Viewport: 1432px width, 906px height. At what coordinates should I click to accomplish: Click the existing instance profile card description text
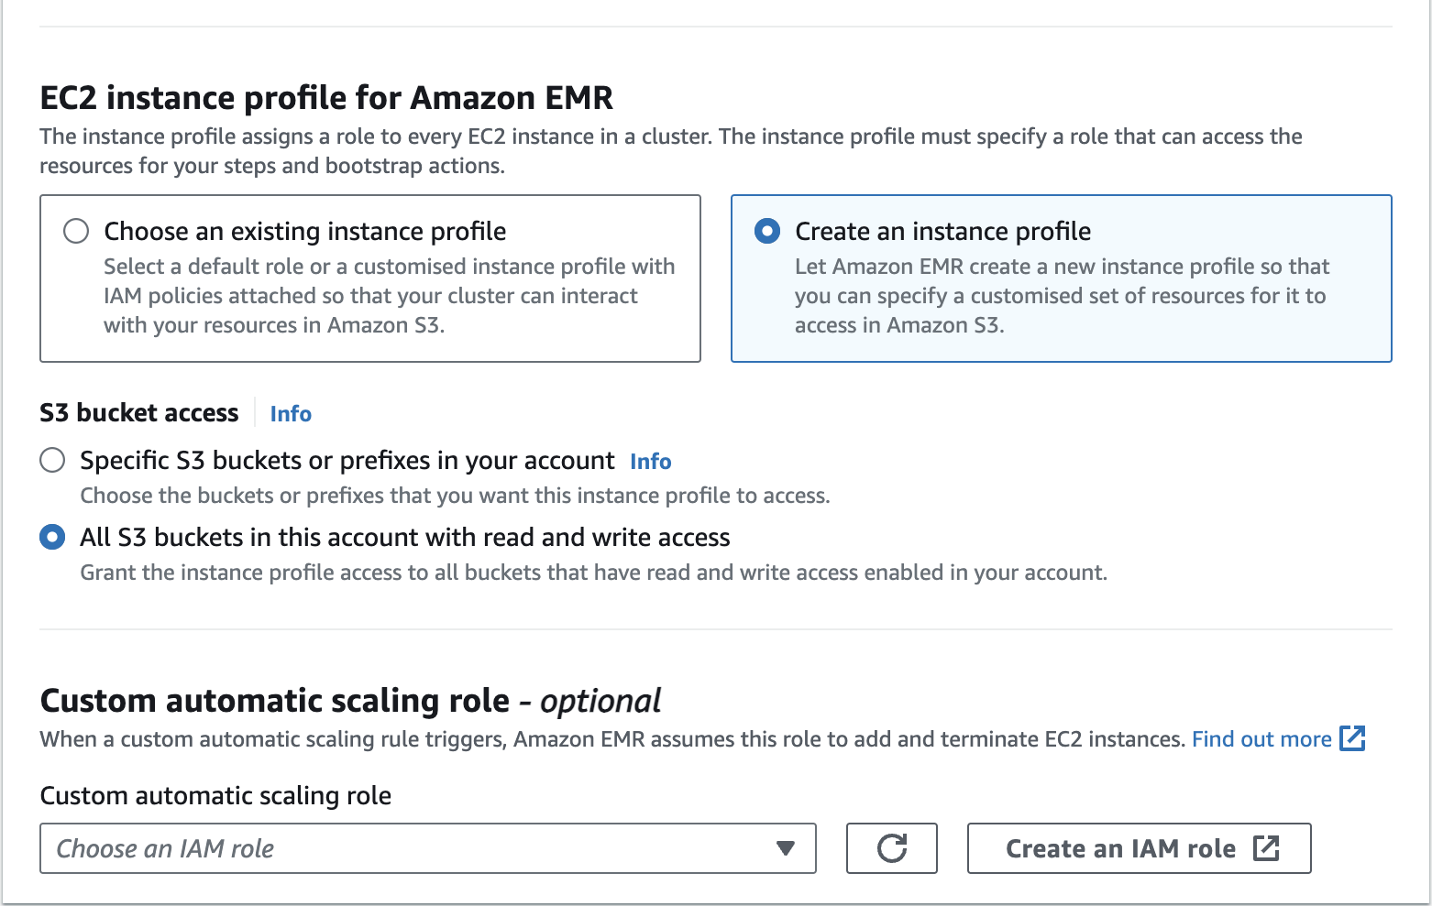pyautogui.click(x=389, y=296)
